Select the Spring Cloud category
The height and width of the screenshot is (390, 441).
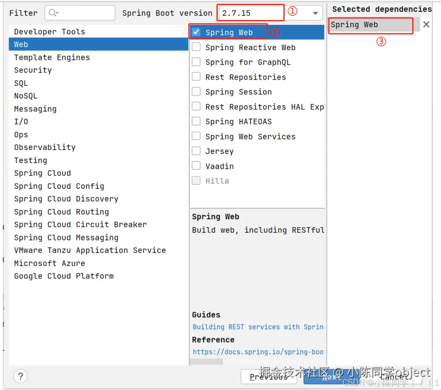click(99, 173)
